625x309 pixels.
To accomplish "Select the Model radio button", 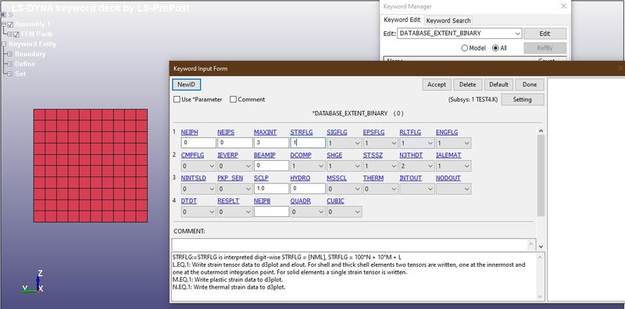I will 464,48.
